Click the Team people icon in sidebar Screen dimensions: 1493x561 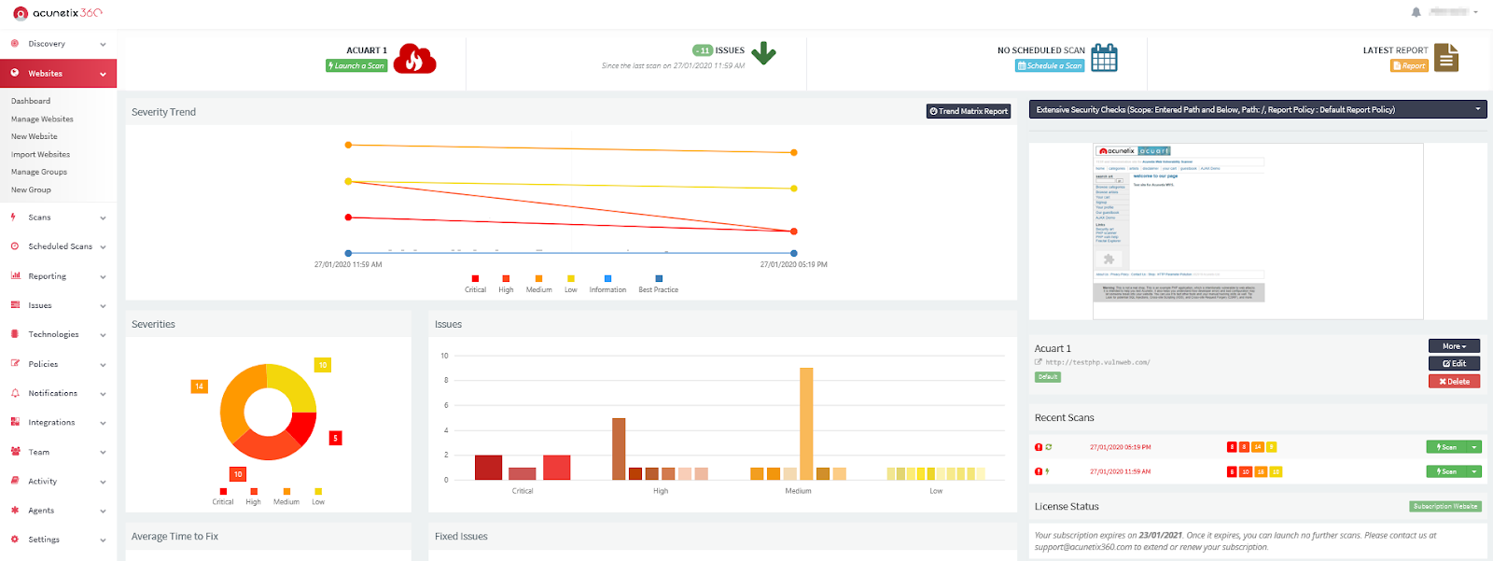click(x=15, y=452)
